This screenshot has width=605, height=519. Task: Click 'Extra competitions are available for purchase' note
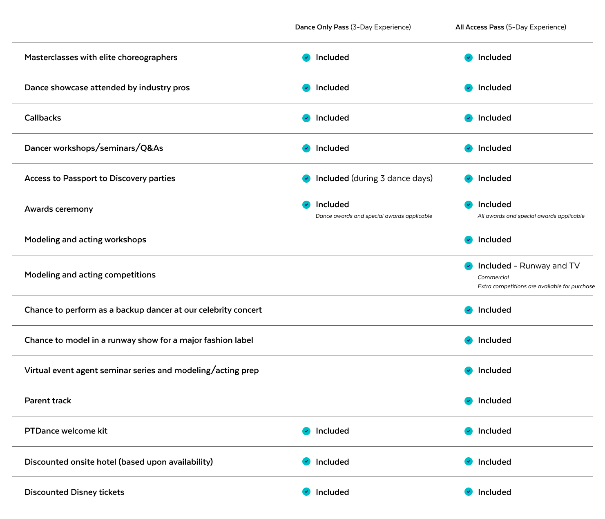pos(536,286)
